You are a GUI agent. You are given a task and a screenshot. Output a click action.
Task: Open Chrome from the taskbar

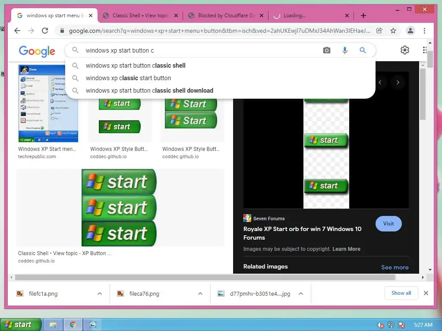pyautogui.click(x=73, y=325)
